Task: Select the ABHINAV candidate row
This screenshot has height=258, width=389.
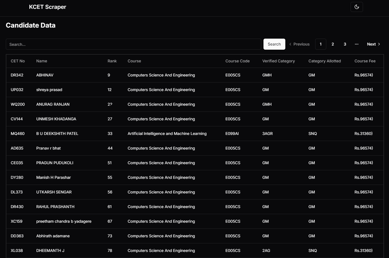Action: (45, 75)
